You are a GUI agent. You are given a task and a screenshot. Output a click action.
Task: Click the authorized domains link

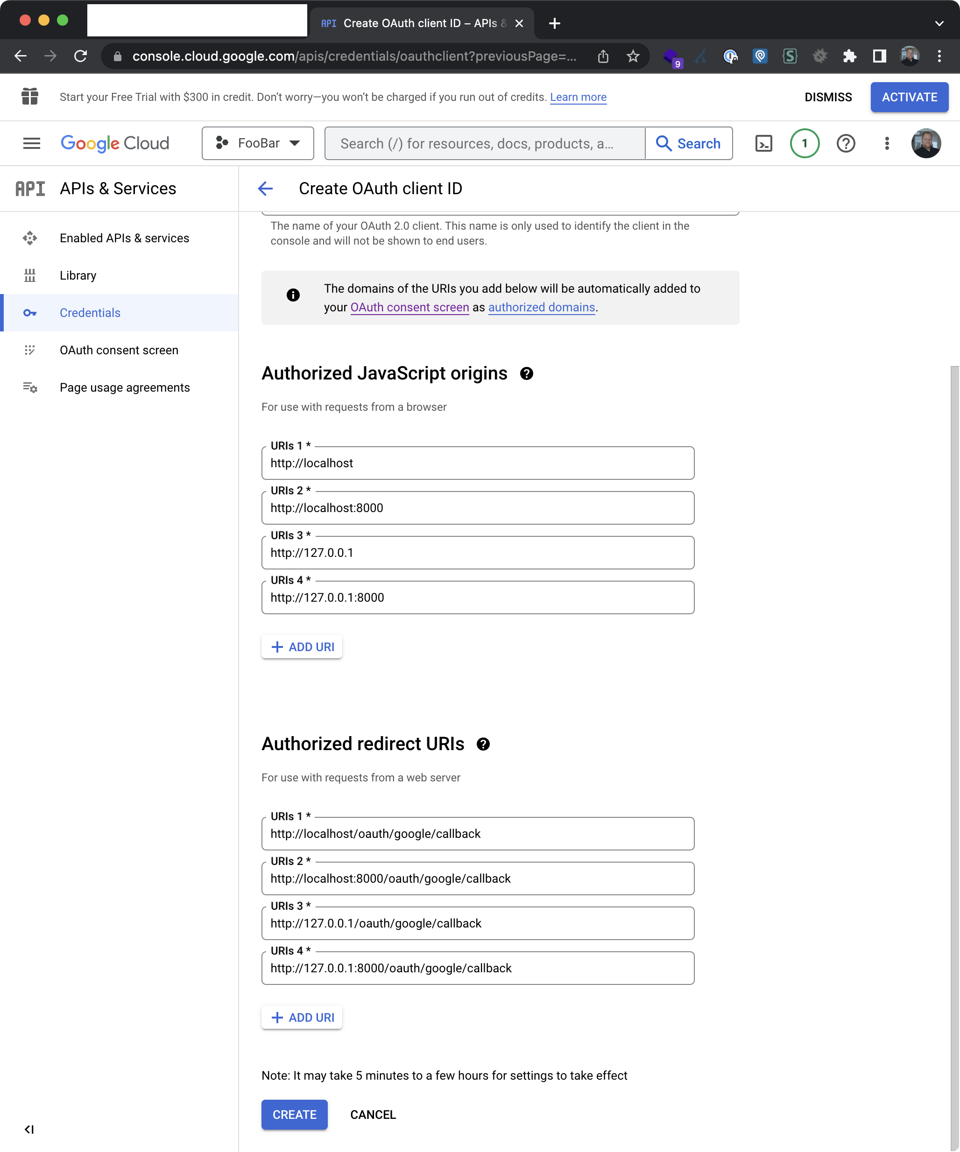pyautogui.click(x=541, y=308)
